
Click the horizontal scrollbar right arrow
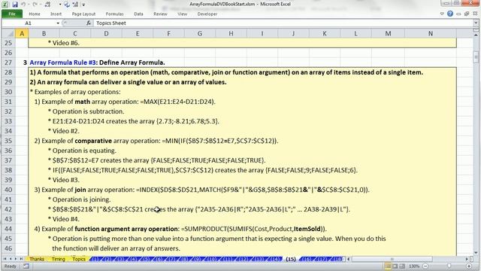[x=467, y=259]
